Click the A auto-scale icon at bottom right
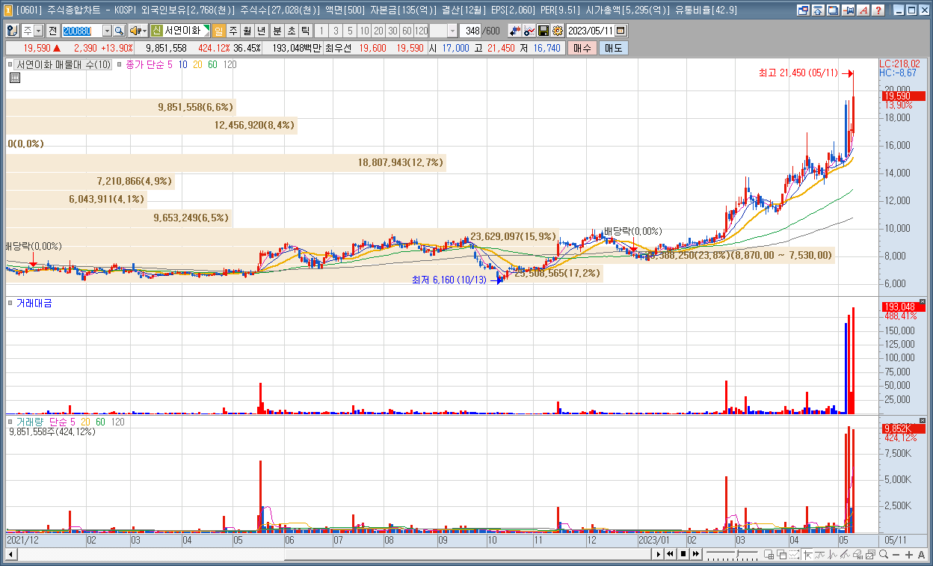The image size is (933, 566). tap(922, 554)
